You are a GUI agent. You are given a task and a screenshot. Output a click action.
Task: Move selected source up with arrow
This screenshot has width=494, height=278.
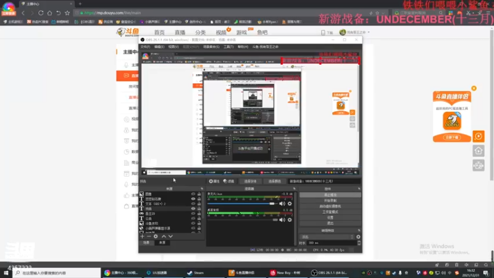pos(164,237)
